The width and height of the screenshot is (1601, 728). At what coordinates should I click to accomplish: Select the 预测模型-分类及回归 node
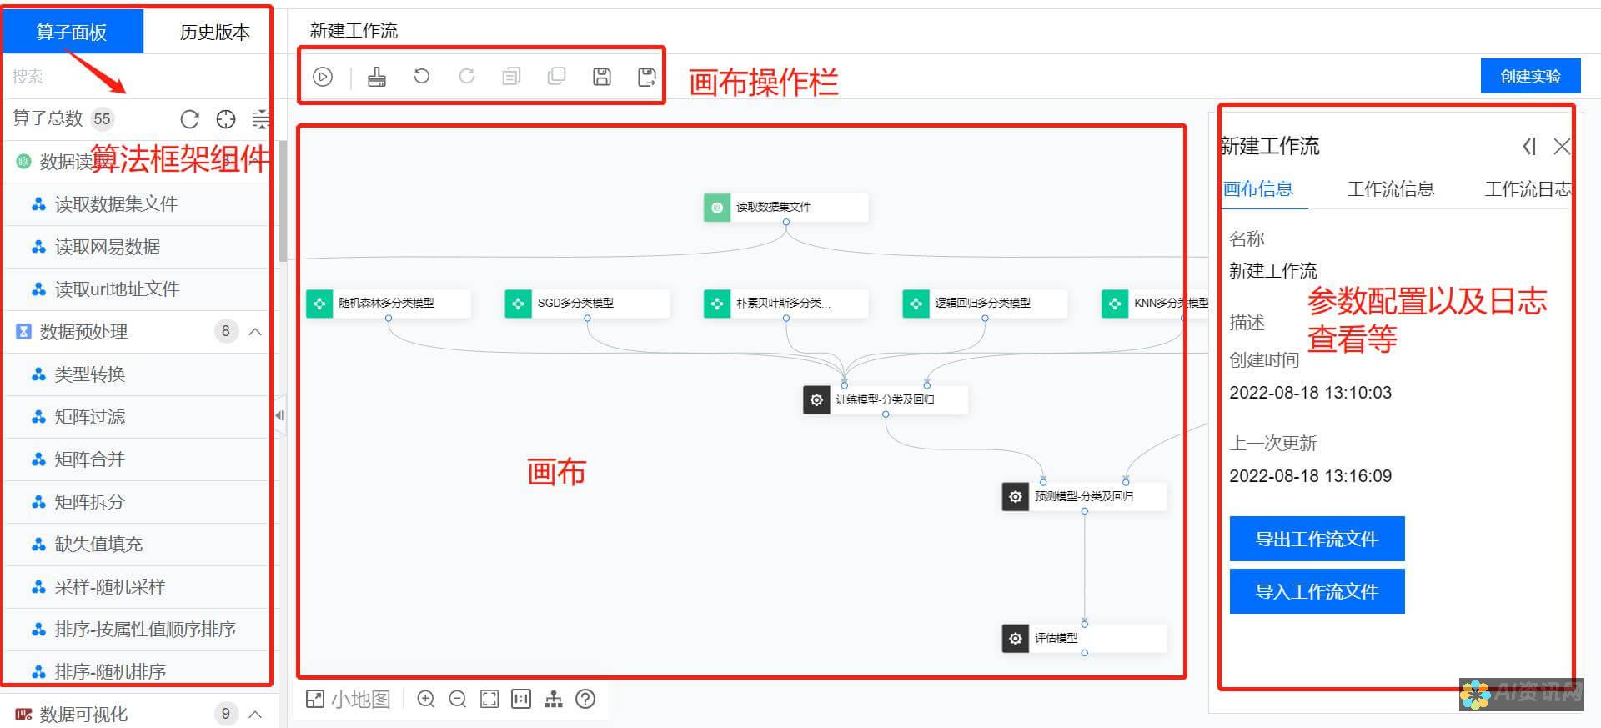pyautogui.click(x=1084, y=497)
